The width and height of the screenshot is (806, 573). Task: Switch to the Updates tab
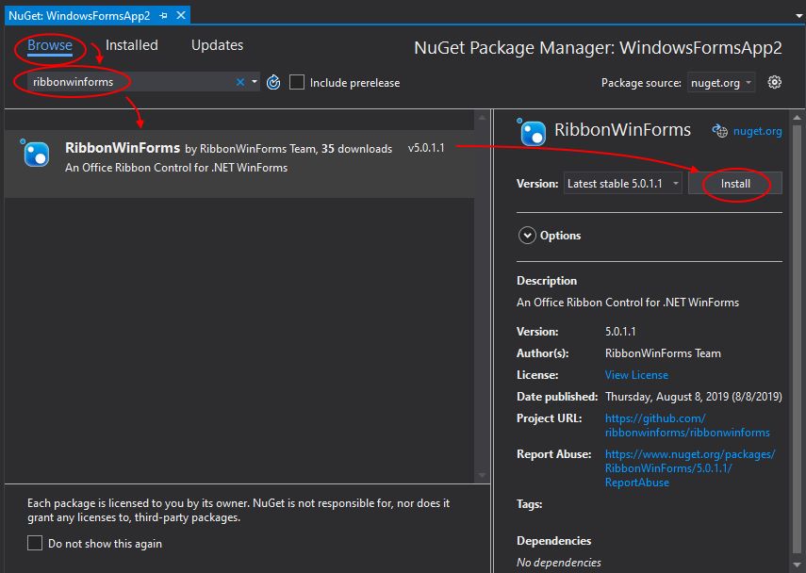click(x=217, y=45)
